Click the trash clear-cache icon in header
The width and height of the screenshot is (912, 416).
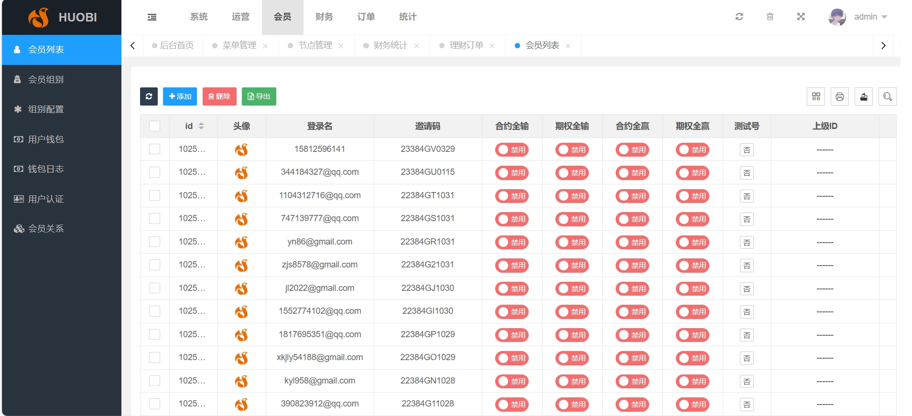coord(770,17)
